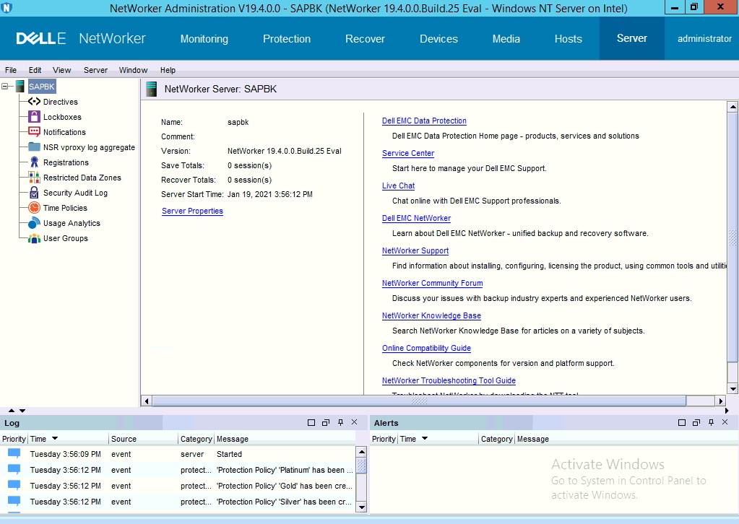Open the Time column sort dropdown in Alerts
This screenshot has width=739, height=524.
(x=425, y=439)
